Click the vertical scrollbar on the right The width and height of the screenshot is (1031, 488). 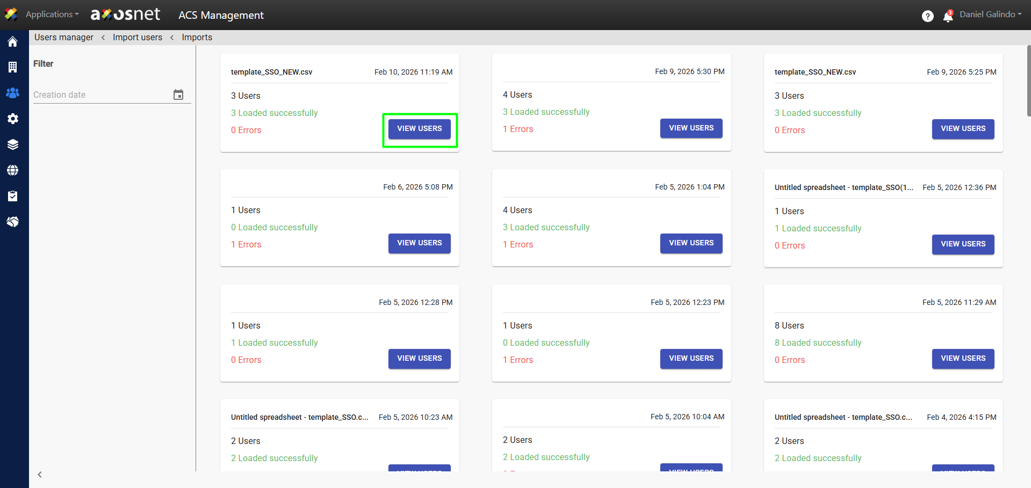(1028, 81)
